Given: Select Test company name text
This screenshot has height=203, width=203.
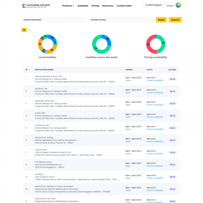Looking at the screenshot, I should pos(45,177).
